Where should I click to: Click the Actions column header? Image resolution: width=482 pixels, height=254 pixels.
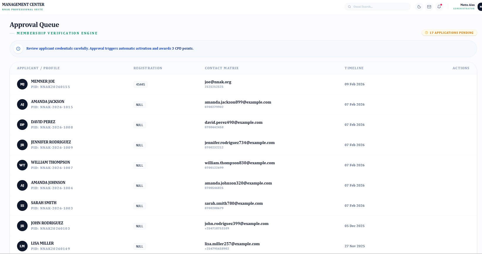(x=461, y=68)
